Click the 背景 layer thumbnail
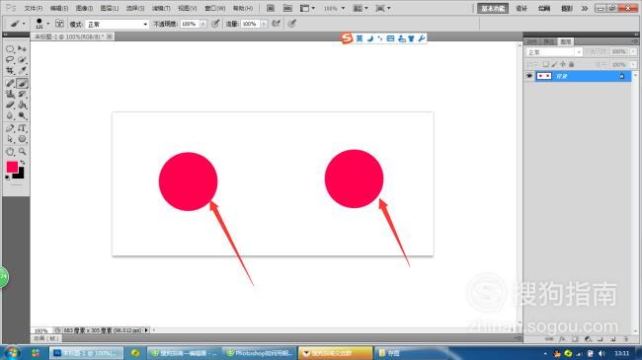 [544, 76]
